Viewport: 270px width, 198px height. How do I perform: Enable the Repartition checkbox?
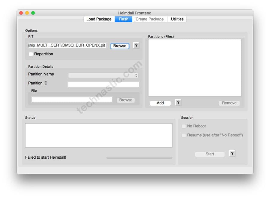(31, 54)
